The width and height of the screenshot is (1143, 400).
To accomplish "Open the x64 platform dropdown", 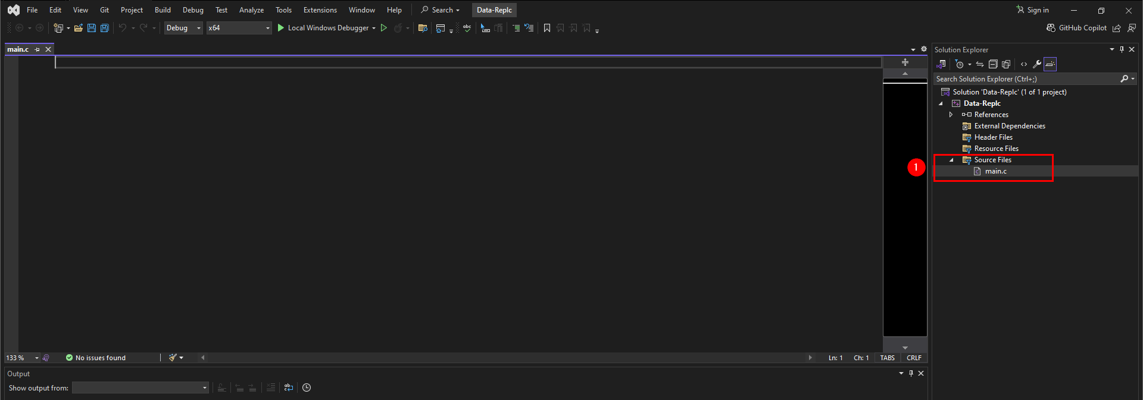I will [x=239, y=28].
